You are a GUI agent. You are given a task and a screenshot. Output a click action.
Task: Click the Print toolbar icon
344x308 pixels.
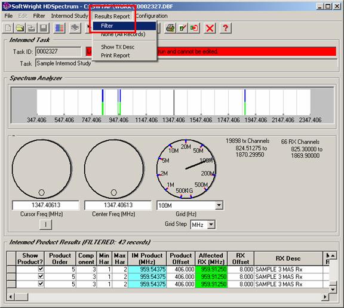[x=170, y=28]
